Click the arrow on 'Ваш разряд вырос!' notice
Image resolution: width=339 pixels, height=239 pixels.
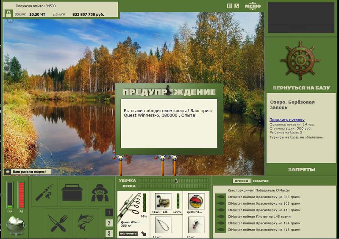tap(8, 172)
